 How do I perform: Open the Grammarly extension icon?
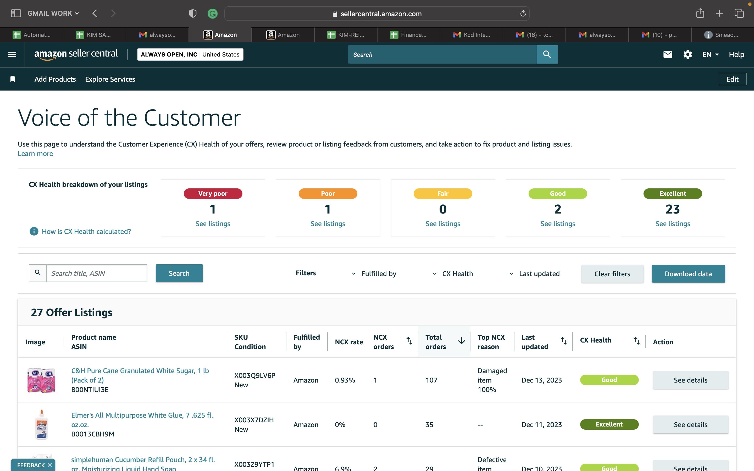[x=213, y=13]
